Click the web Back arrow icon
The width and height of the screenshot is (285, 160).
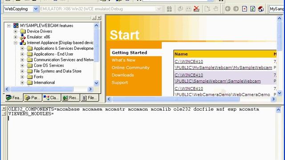pyautogui.click(x=228, y=9)
